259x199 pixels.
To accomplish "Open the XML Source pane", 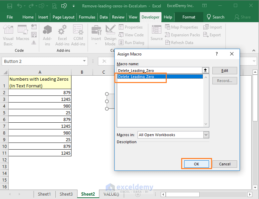I will click(x=157, y=33).
